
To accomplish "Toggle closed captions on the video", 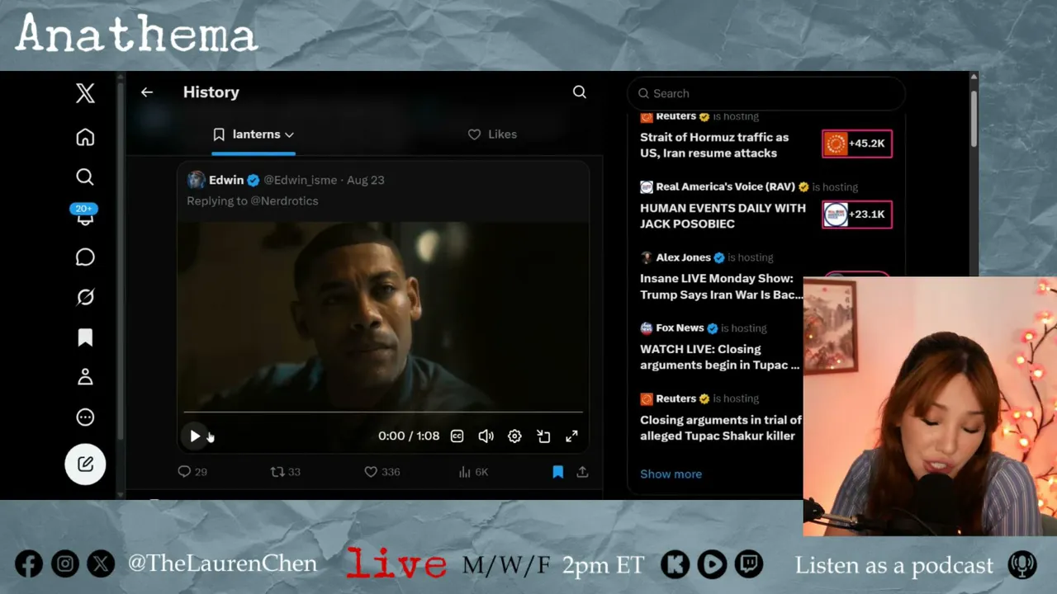I will [x=457, y=436].
